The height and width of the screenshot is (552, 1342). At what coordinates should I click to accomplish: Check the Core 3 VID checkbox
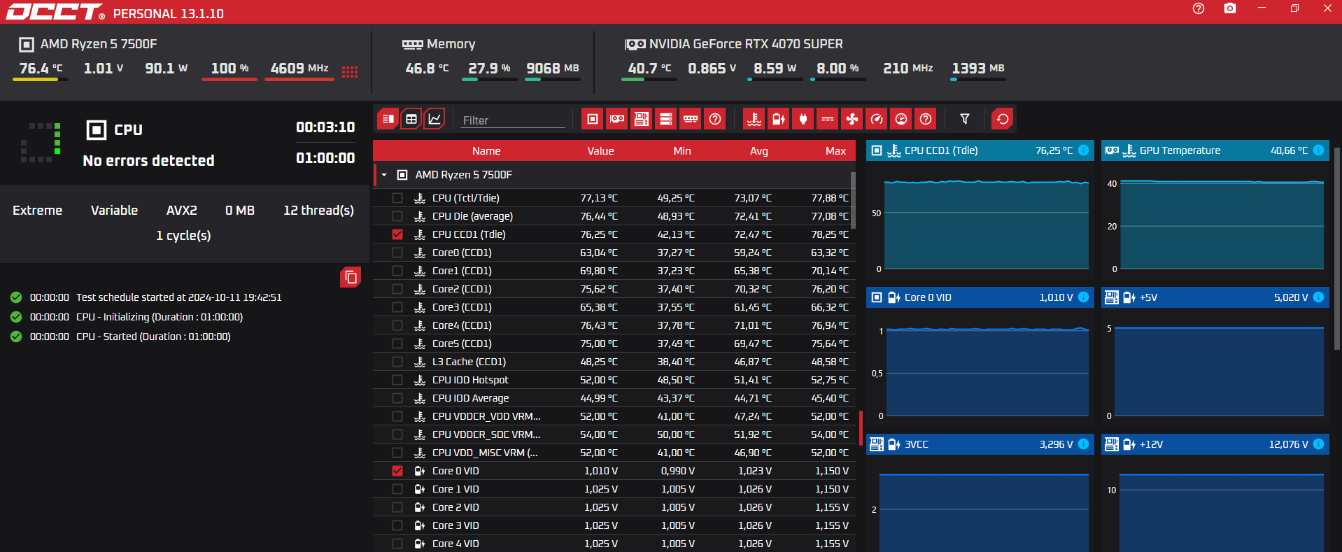tap(397, 525)
